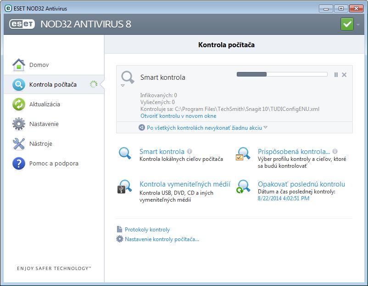The height and width of the screenshot is (286, 368).
Task: Minimize the ESET NOD32 Antivirus window
Action: (326, 9)
